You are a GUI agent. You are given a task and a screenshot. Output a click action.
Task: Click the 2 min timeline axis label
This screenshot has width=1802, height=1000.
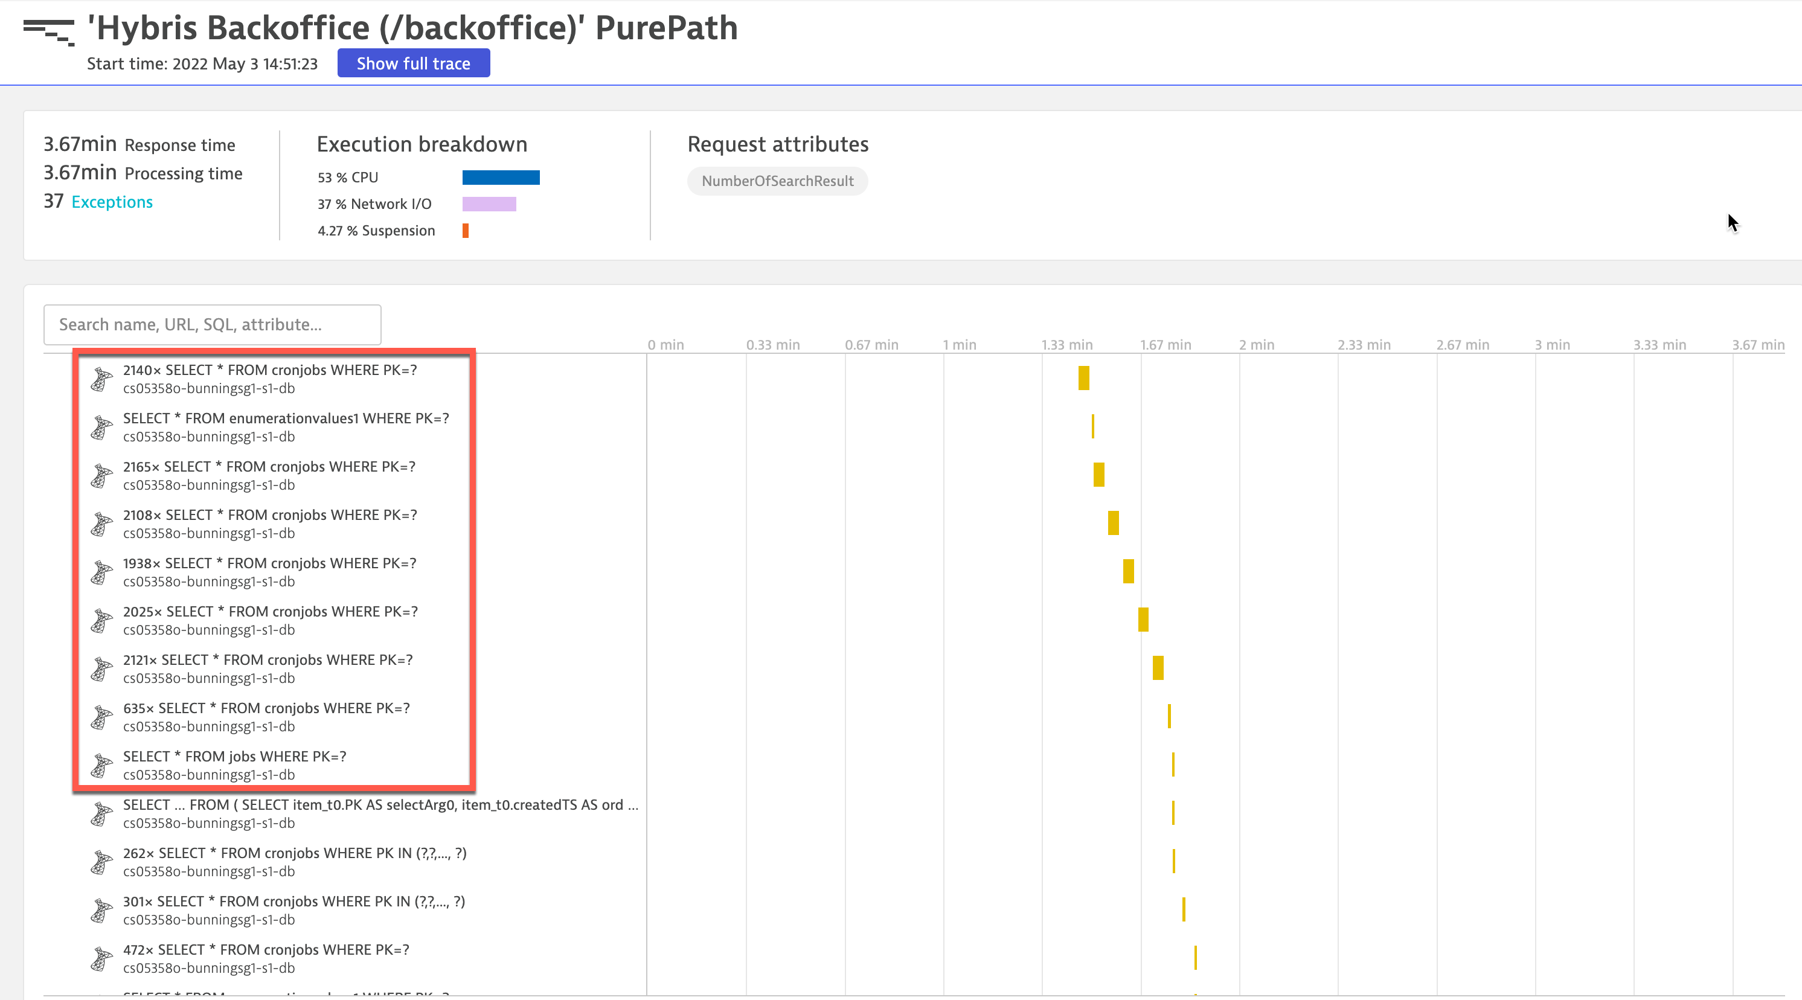pos(1257,345)
